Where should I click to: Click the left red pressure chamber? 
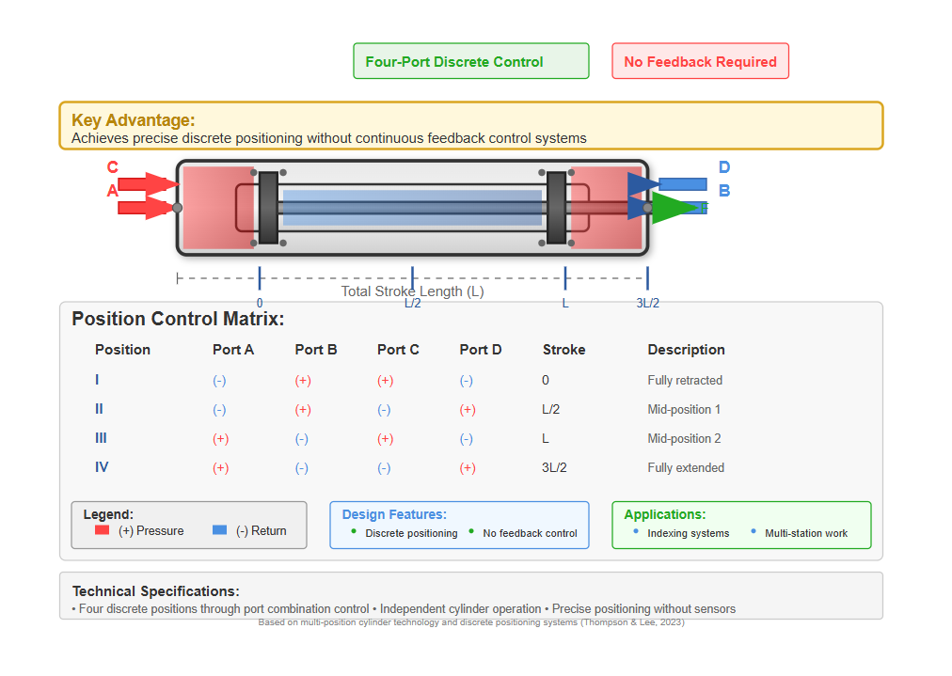[x=216, y=208]
